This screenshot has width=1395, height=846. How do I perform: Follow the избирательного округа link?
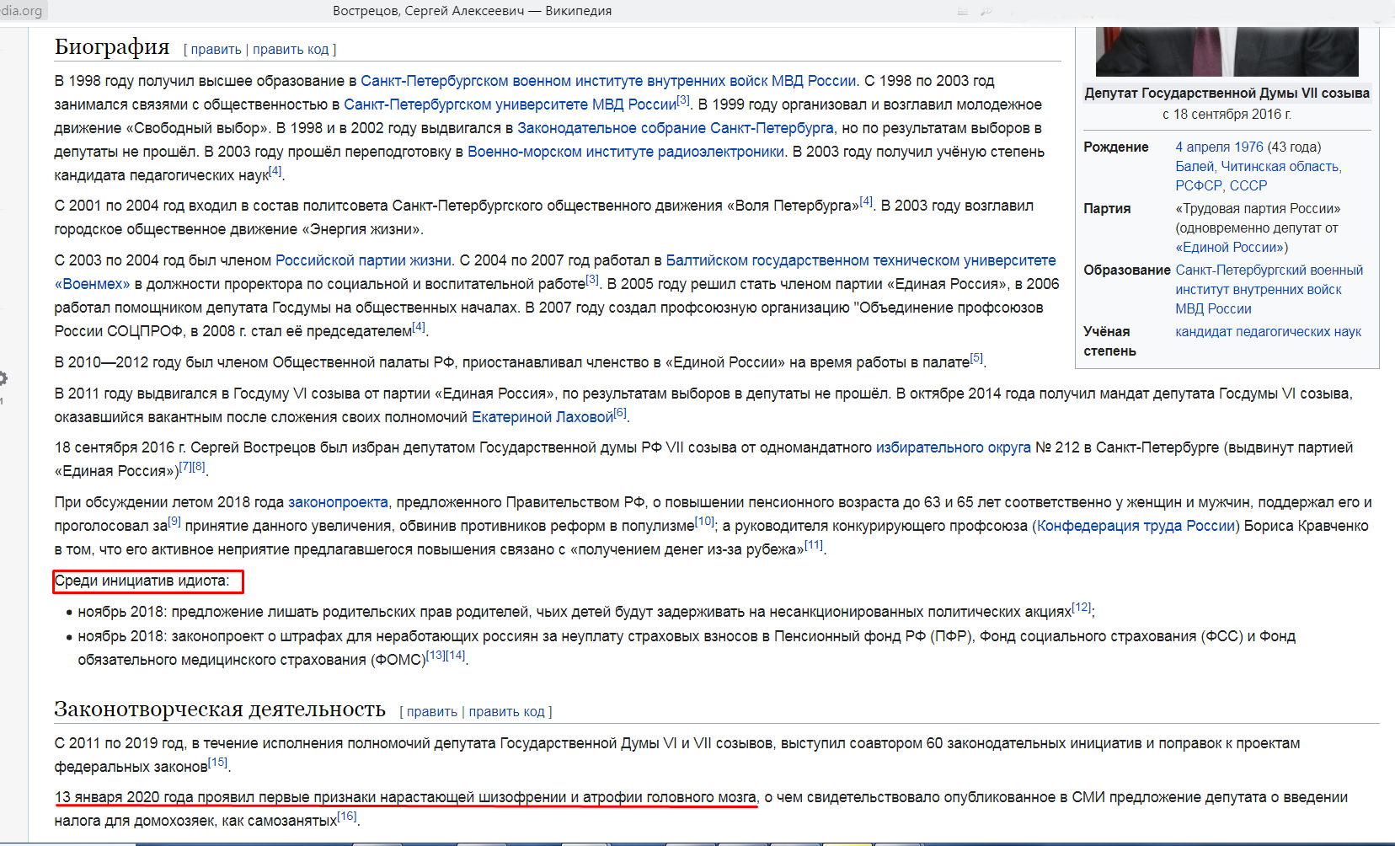[x=953, y=447]
